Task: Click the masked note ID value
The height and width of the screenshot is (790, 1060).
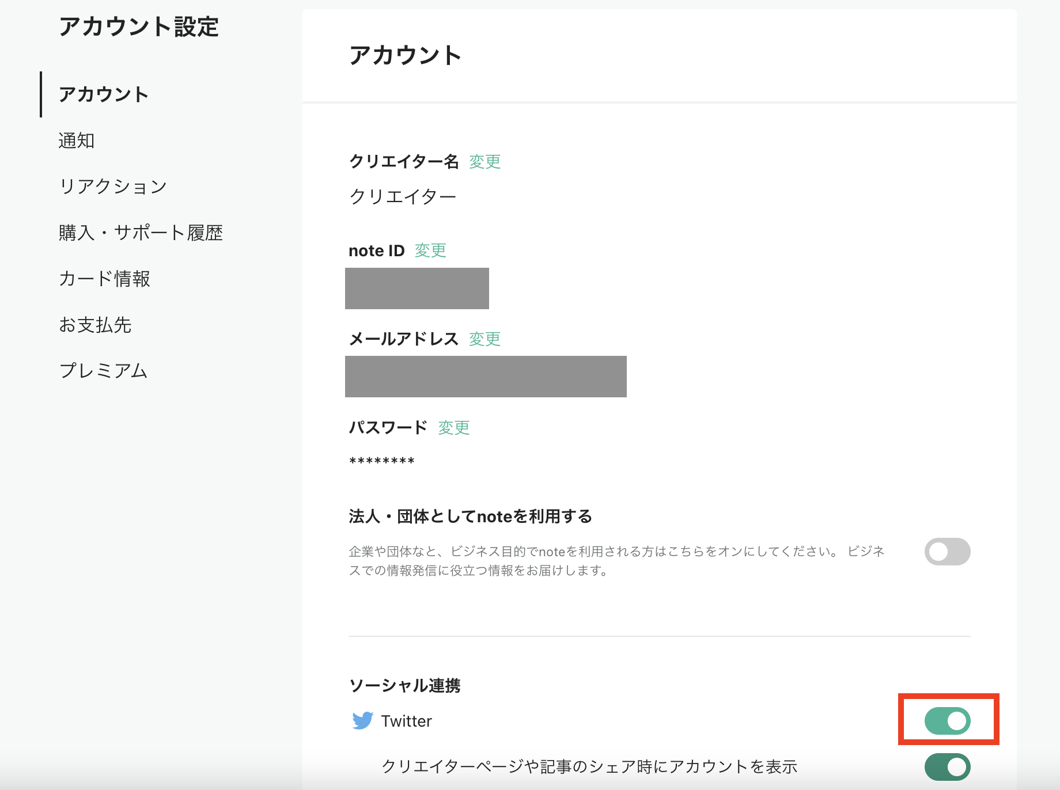Action: [x=417, y=288]
